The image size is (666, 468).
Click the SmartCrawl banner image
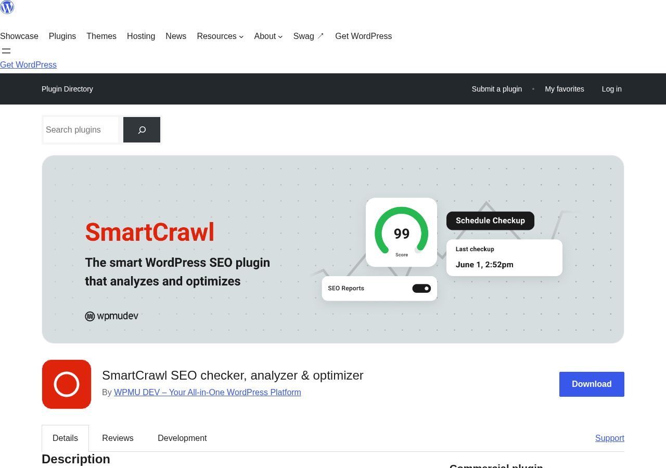(x=333, y=249)
